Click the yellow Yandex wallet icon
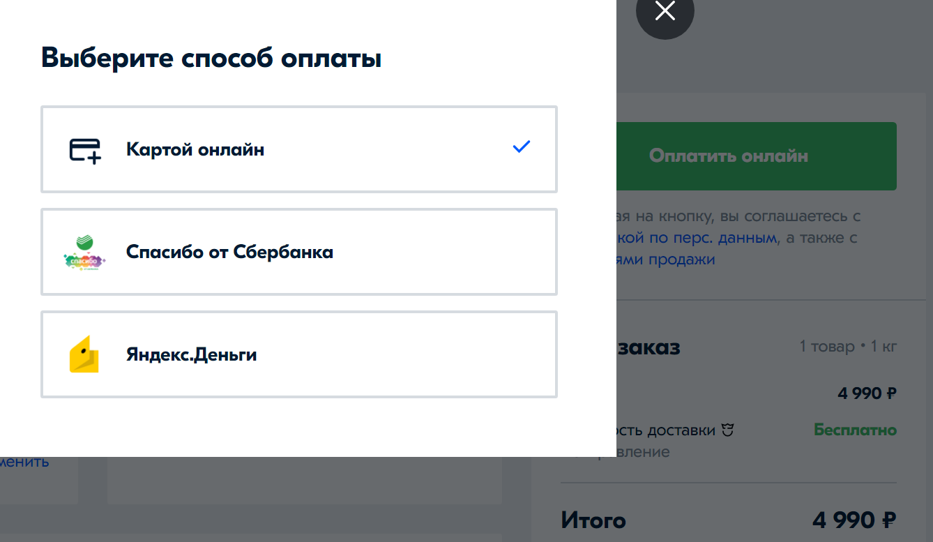Viewport: 933px width, 542px height. pyautogui.click(x=84, y=354)
